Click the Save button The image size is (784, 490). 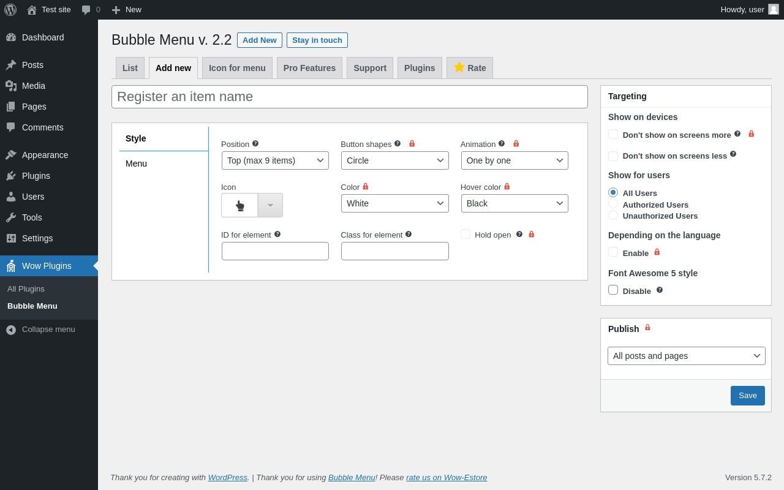pyautogui.click(x=748, y=396)
